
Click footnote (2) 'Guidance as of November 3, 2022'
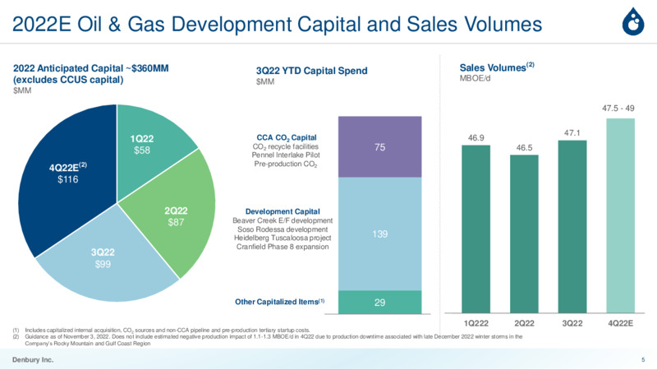click(x=268, y=340)
